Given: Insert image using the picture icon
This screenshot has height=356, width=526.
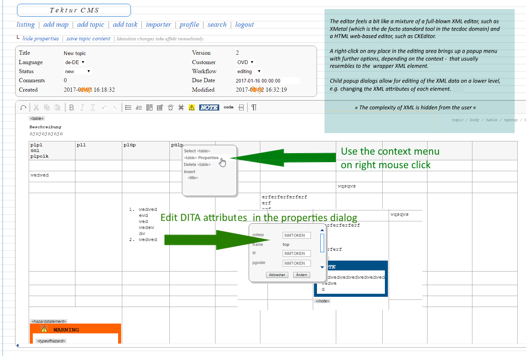Looking at the screenshot, I should 160,107.
